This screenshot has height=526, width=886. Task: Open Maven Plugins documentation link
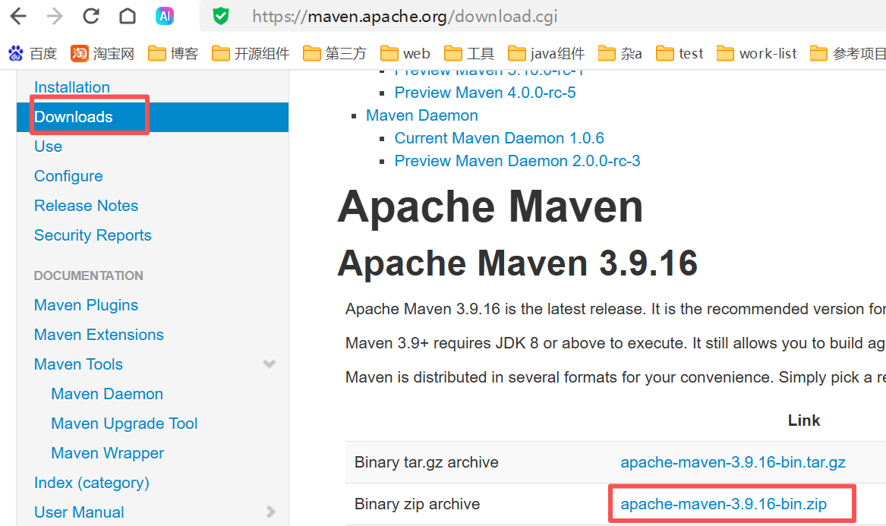pyautogui.click(x=86, y=305)
